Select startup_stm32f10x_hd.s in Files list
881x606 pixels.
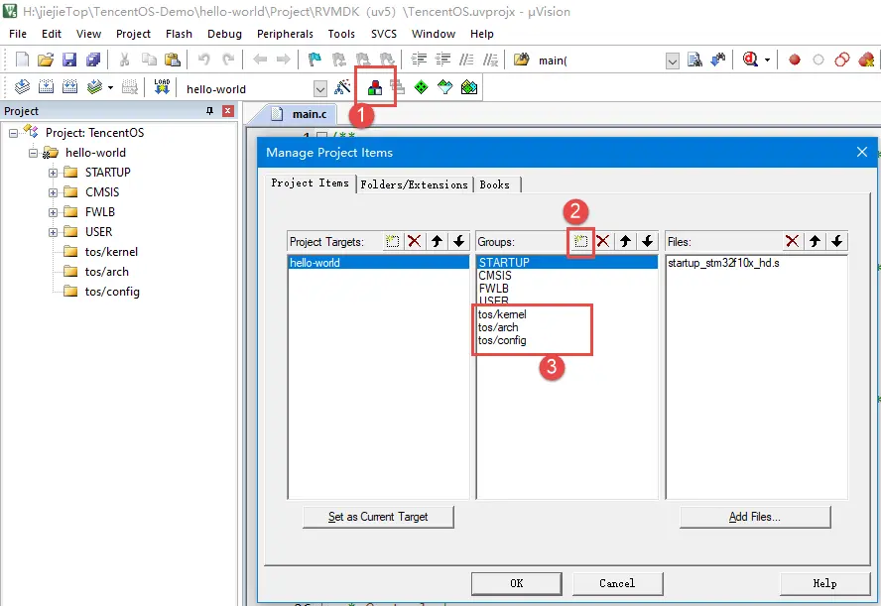723,263
